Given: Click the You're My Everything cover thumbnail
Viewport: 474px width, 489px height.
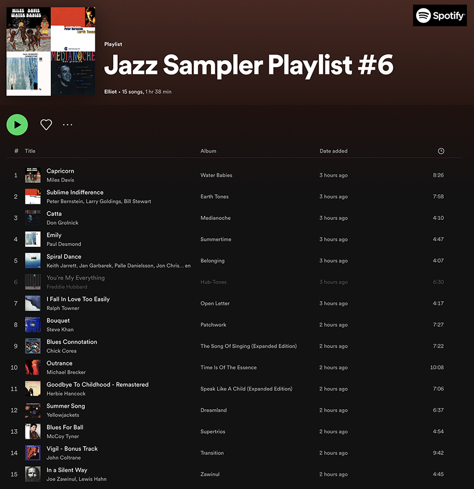Looking at the screenshot, I should click(x=33, y=282).
